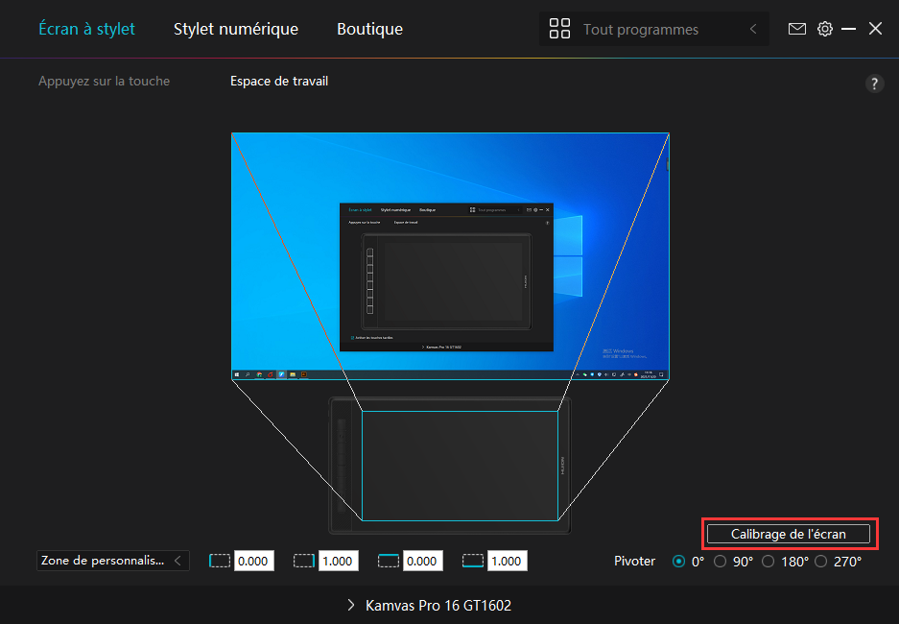
Task: Select the 0° rotation option
Action: pos(680,562)
